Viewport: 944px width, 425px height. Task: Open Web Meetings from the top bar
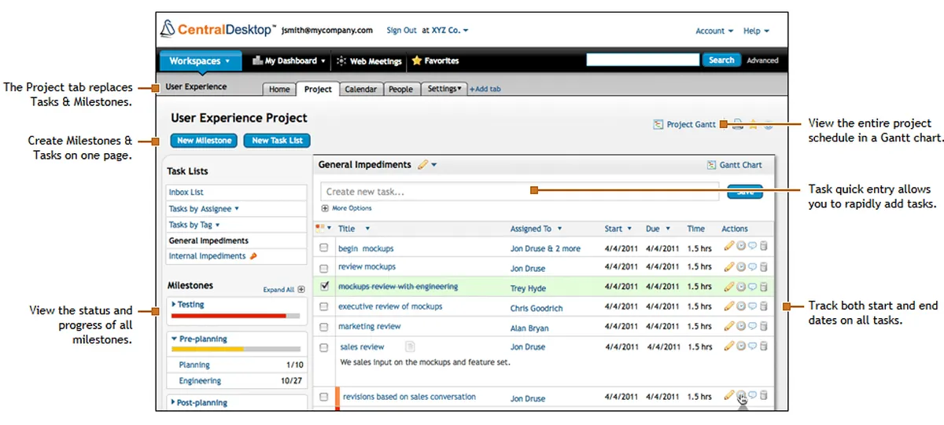369,60
